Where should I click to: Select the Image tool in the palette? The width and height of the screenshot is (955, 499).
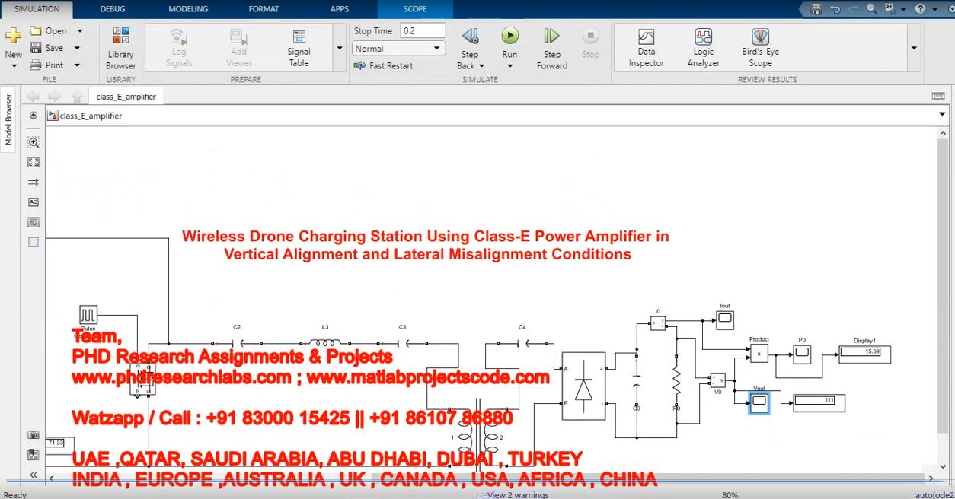(33, 222)
